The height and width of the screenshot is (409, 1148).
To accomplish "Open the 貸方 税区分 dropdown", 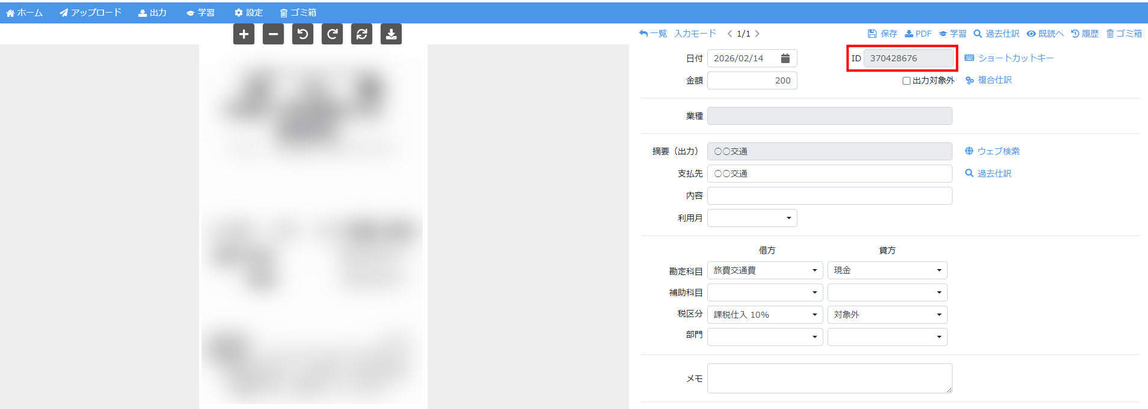I will pos(887,315).
